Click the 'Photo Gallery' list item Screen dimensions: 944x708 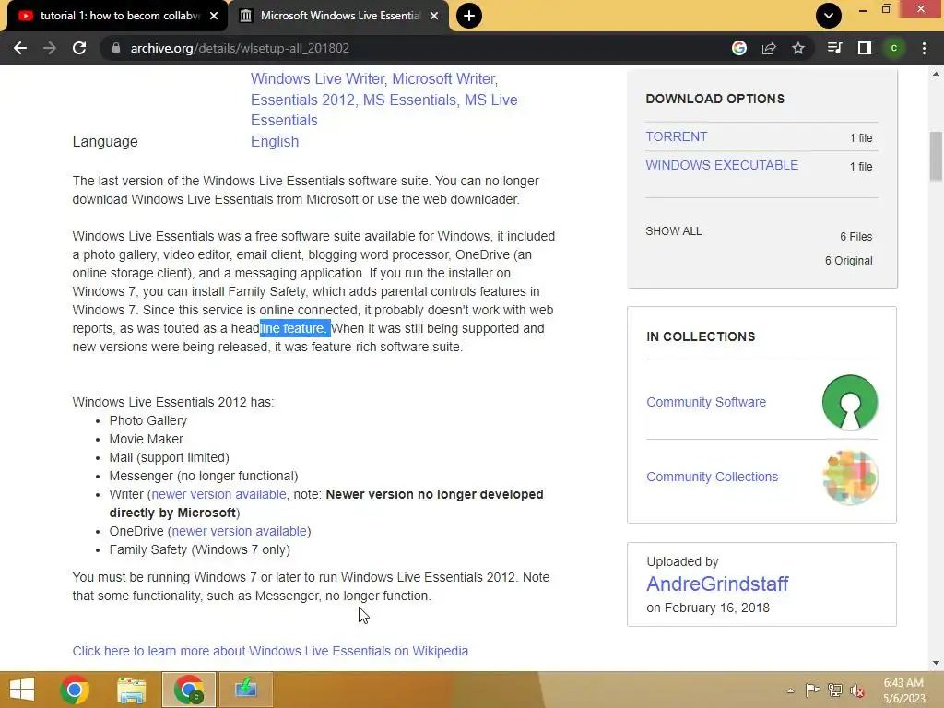click(148, 420)
